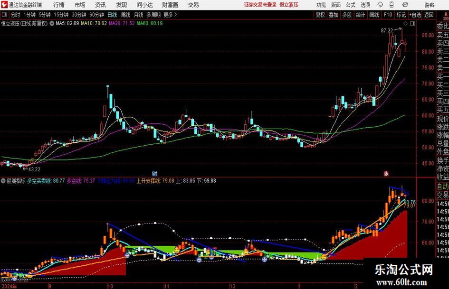Toggle the side panel icon beside diamond
Screen dimensions: 449x289
[x=412, y=24]
